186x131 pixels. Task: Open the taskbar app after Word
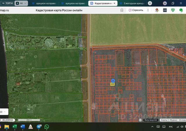31,127
